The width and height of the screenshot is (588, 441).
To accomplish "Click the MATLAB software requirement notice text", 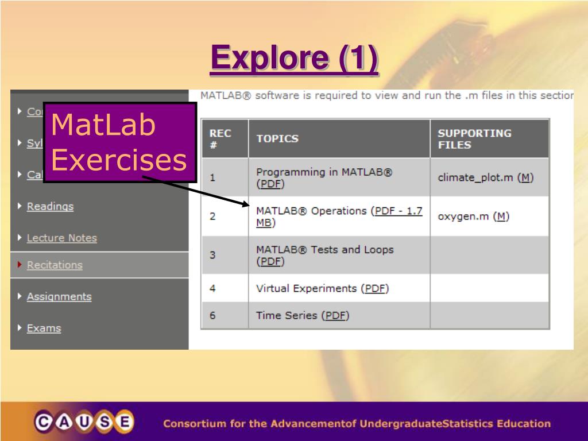I will click(x=387, y=95).
